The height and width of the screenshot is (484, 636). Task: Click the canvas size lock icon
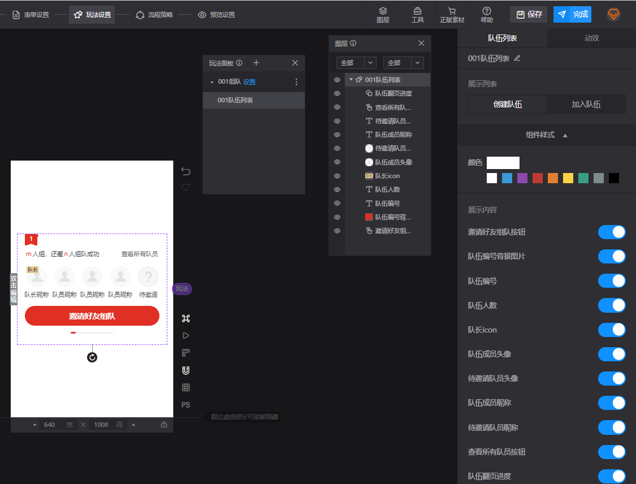coord(164,425)
